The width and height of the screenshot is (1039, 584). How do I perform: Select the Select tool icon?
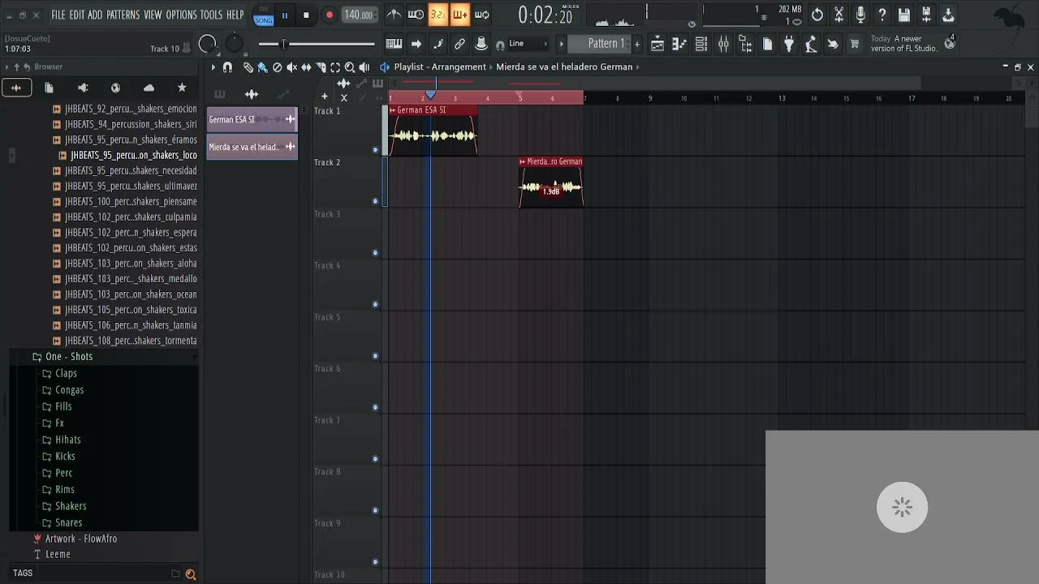coord(335,67)
